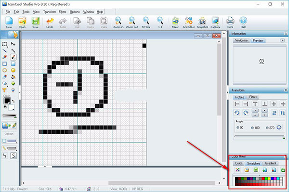This screenshot has width=289, height=192.
Task: Collapse the left toolbox with side arrow
Action: pos(20,92)
